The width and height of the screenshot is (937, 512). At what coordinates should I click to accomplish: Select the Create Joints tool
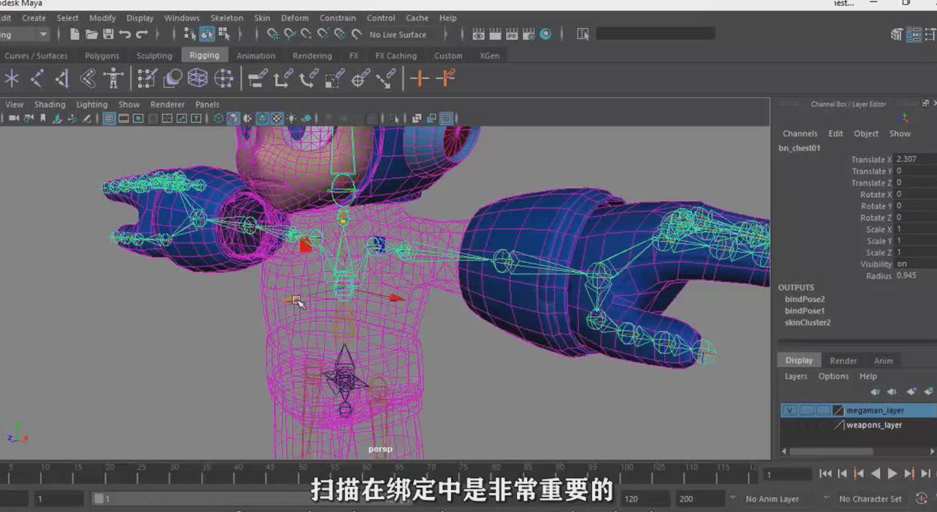point(37,79)
